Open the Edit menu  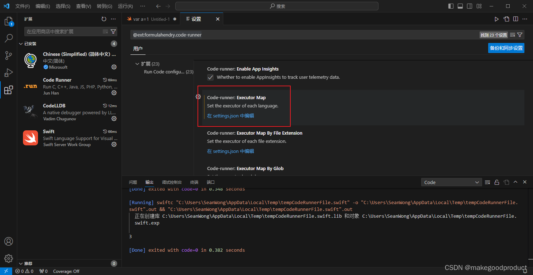pos(43,6)
